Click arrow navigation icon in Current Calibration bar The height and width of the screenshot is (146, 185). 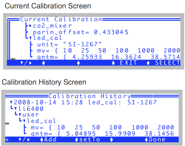click(x=26, y=63)
